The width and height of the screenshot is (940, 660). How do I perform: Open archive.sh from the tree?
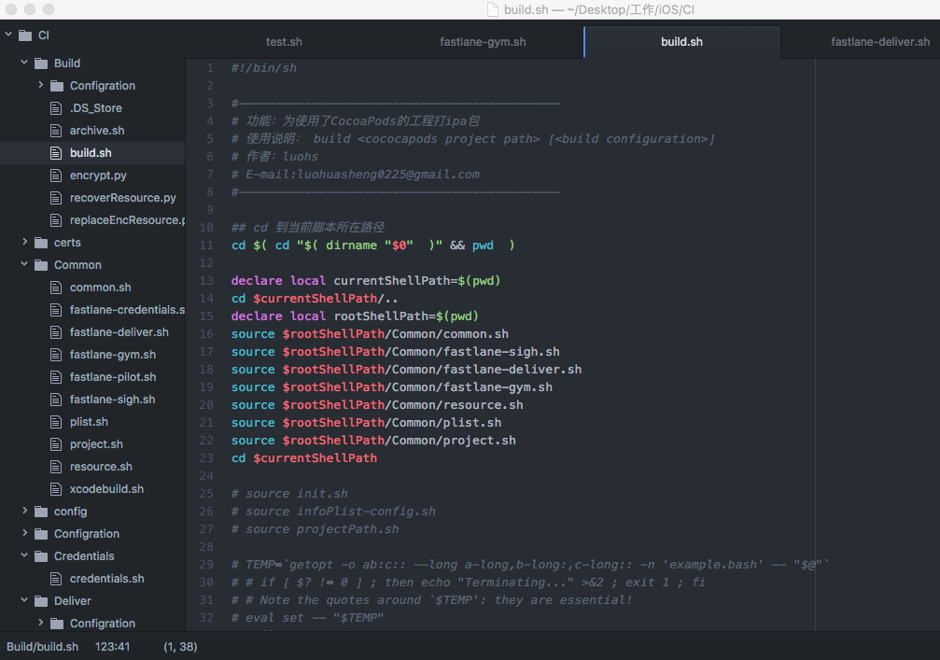[97, 131]
